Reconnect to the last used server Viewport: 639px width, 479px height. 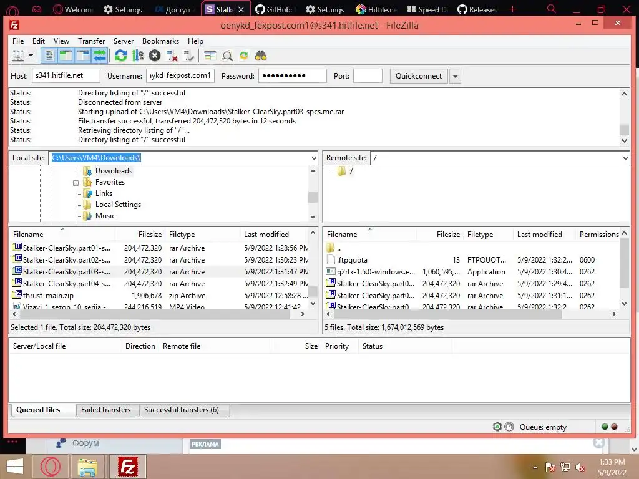188,56
